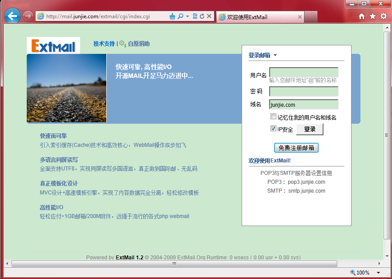Close the 欢迎使用ExtMail tab
The image size is (392, 279).
300,17
